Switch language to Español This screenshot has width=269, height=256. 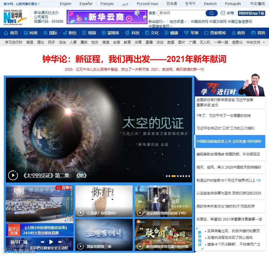[x=86, y=3]
